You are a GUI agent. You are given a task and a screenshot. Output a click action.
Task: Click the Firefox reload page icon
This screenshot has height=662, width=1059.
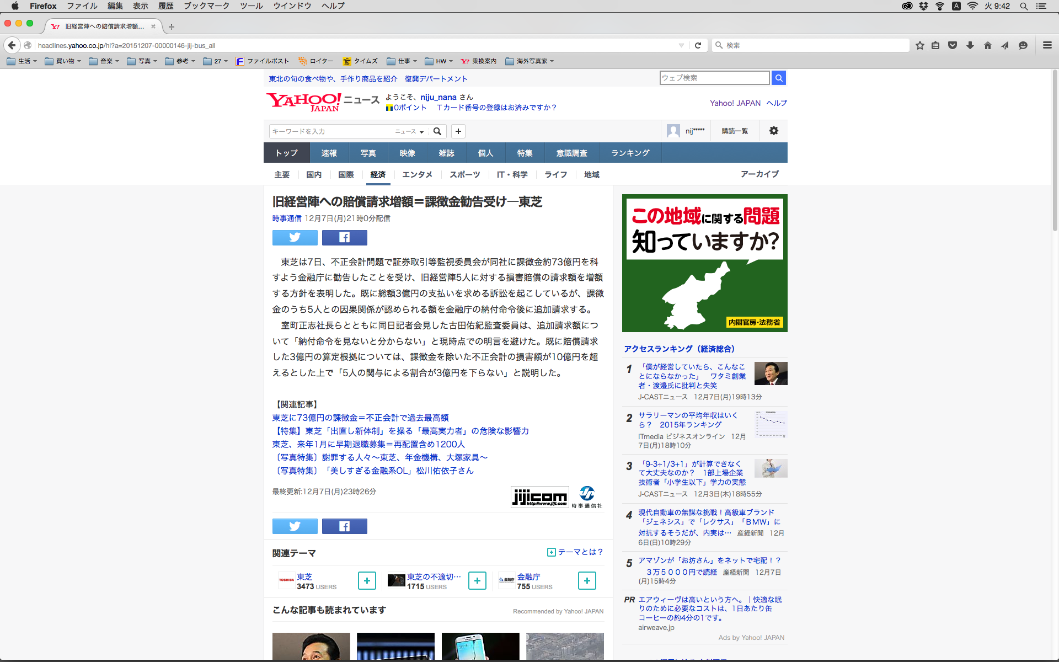[x=698, y=45]
